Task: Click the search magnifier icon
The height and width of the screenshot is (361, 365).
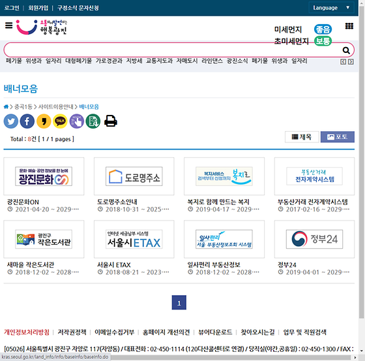Action: coord(346,50)
